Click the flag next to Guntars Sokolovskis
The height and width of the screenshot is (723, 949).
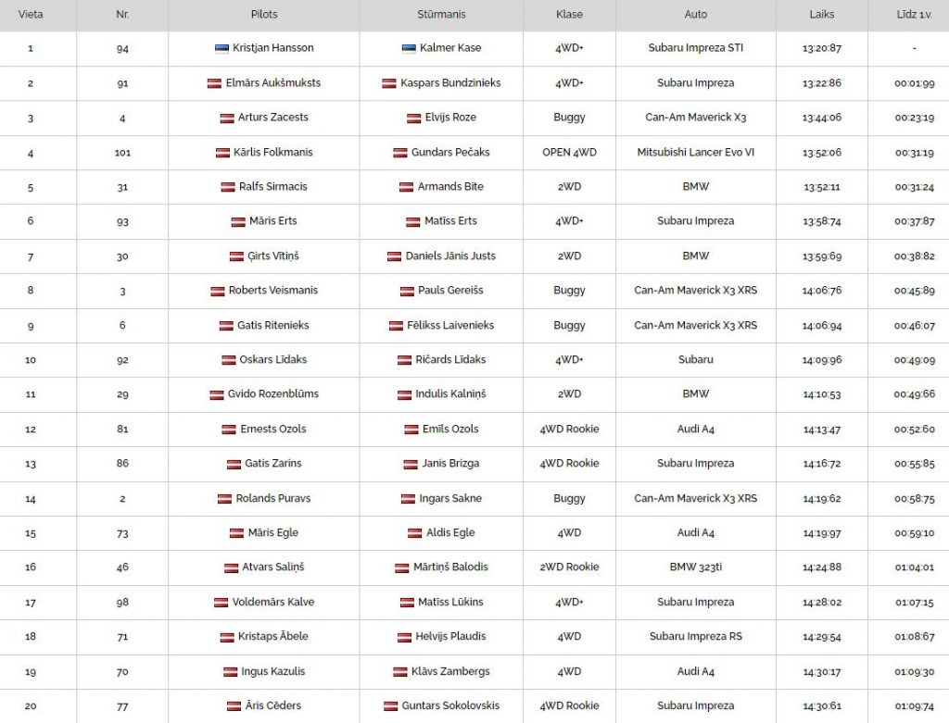(391, 706)
